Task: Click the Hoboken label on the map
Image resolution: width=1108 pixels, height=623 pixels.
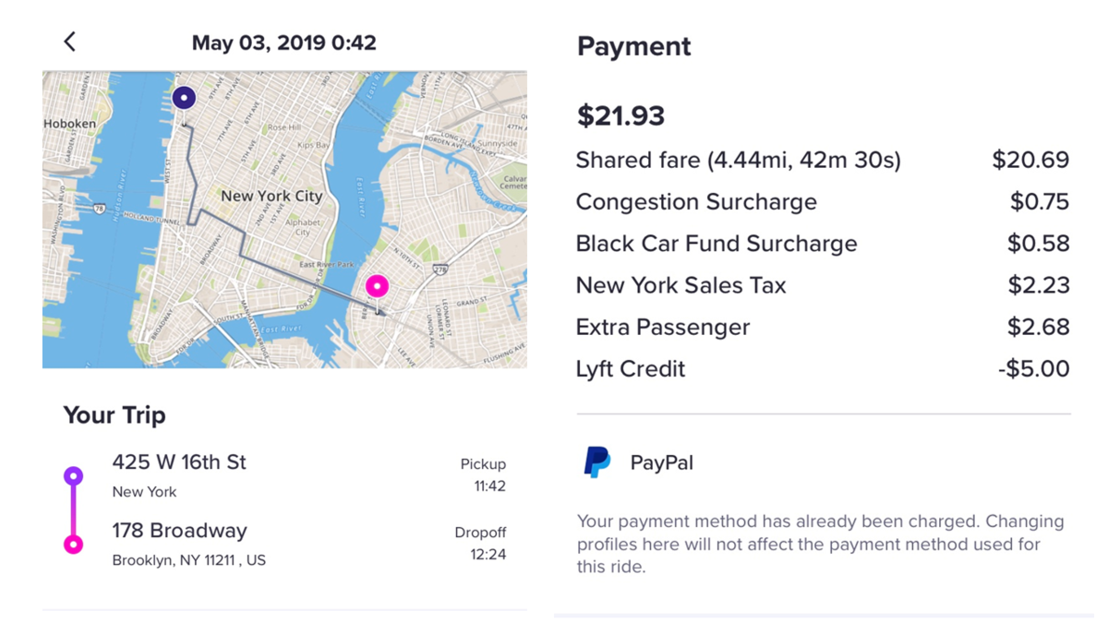Action: coord(69,124)
